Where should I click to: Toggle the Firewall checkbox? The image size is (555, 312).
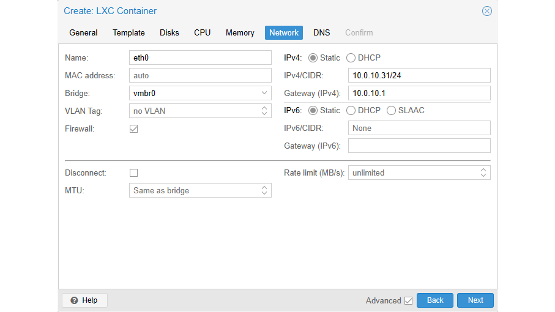click(134, 129)
